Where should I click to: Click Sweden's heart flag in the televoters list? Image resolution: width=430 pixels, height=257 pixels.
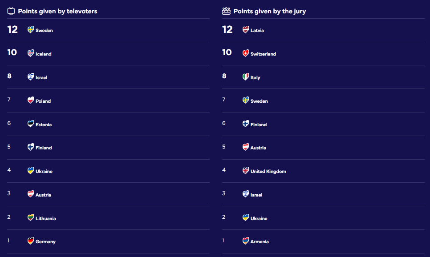tap(31, 30)
